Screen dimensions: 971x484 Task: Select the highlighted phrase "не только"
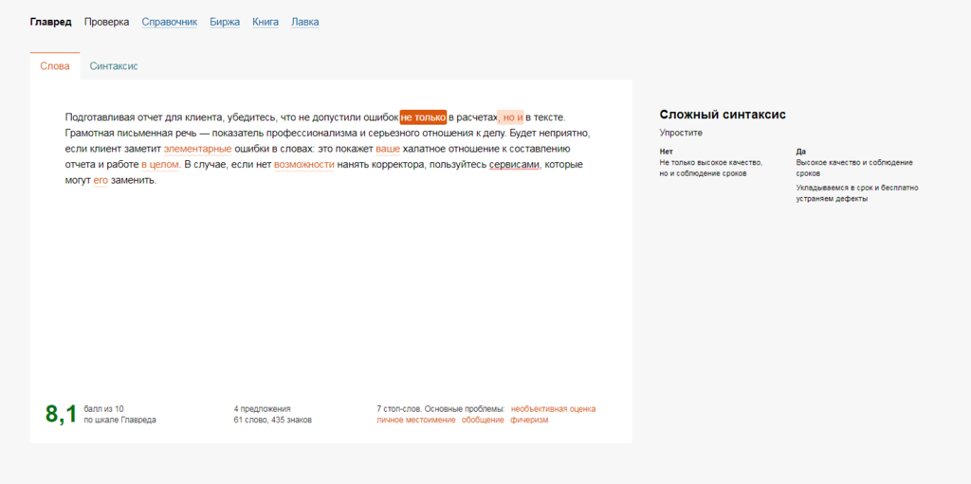click(423, 117)
